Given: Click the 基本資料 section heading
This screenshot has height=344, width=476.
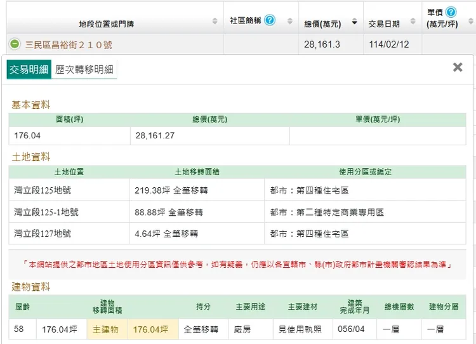Looking at the screenshot, I should click(30, 105).
